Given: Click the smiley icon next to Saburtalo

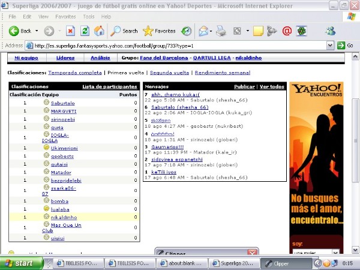Looking at the screenshot, I should click(x=46, y=102).
